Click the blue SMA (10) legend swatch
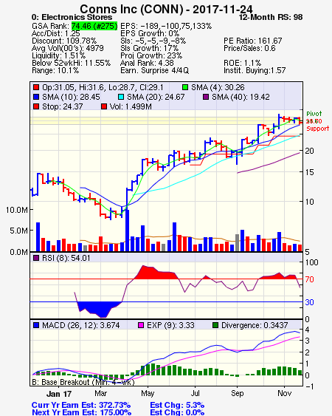332x416 pixels. point(36,97)
